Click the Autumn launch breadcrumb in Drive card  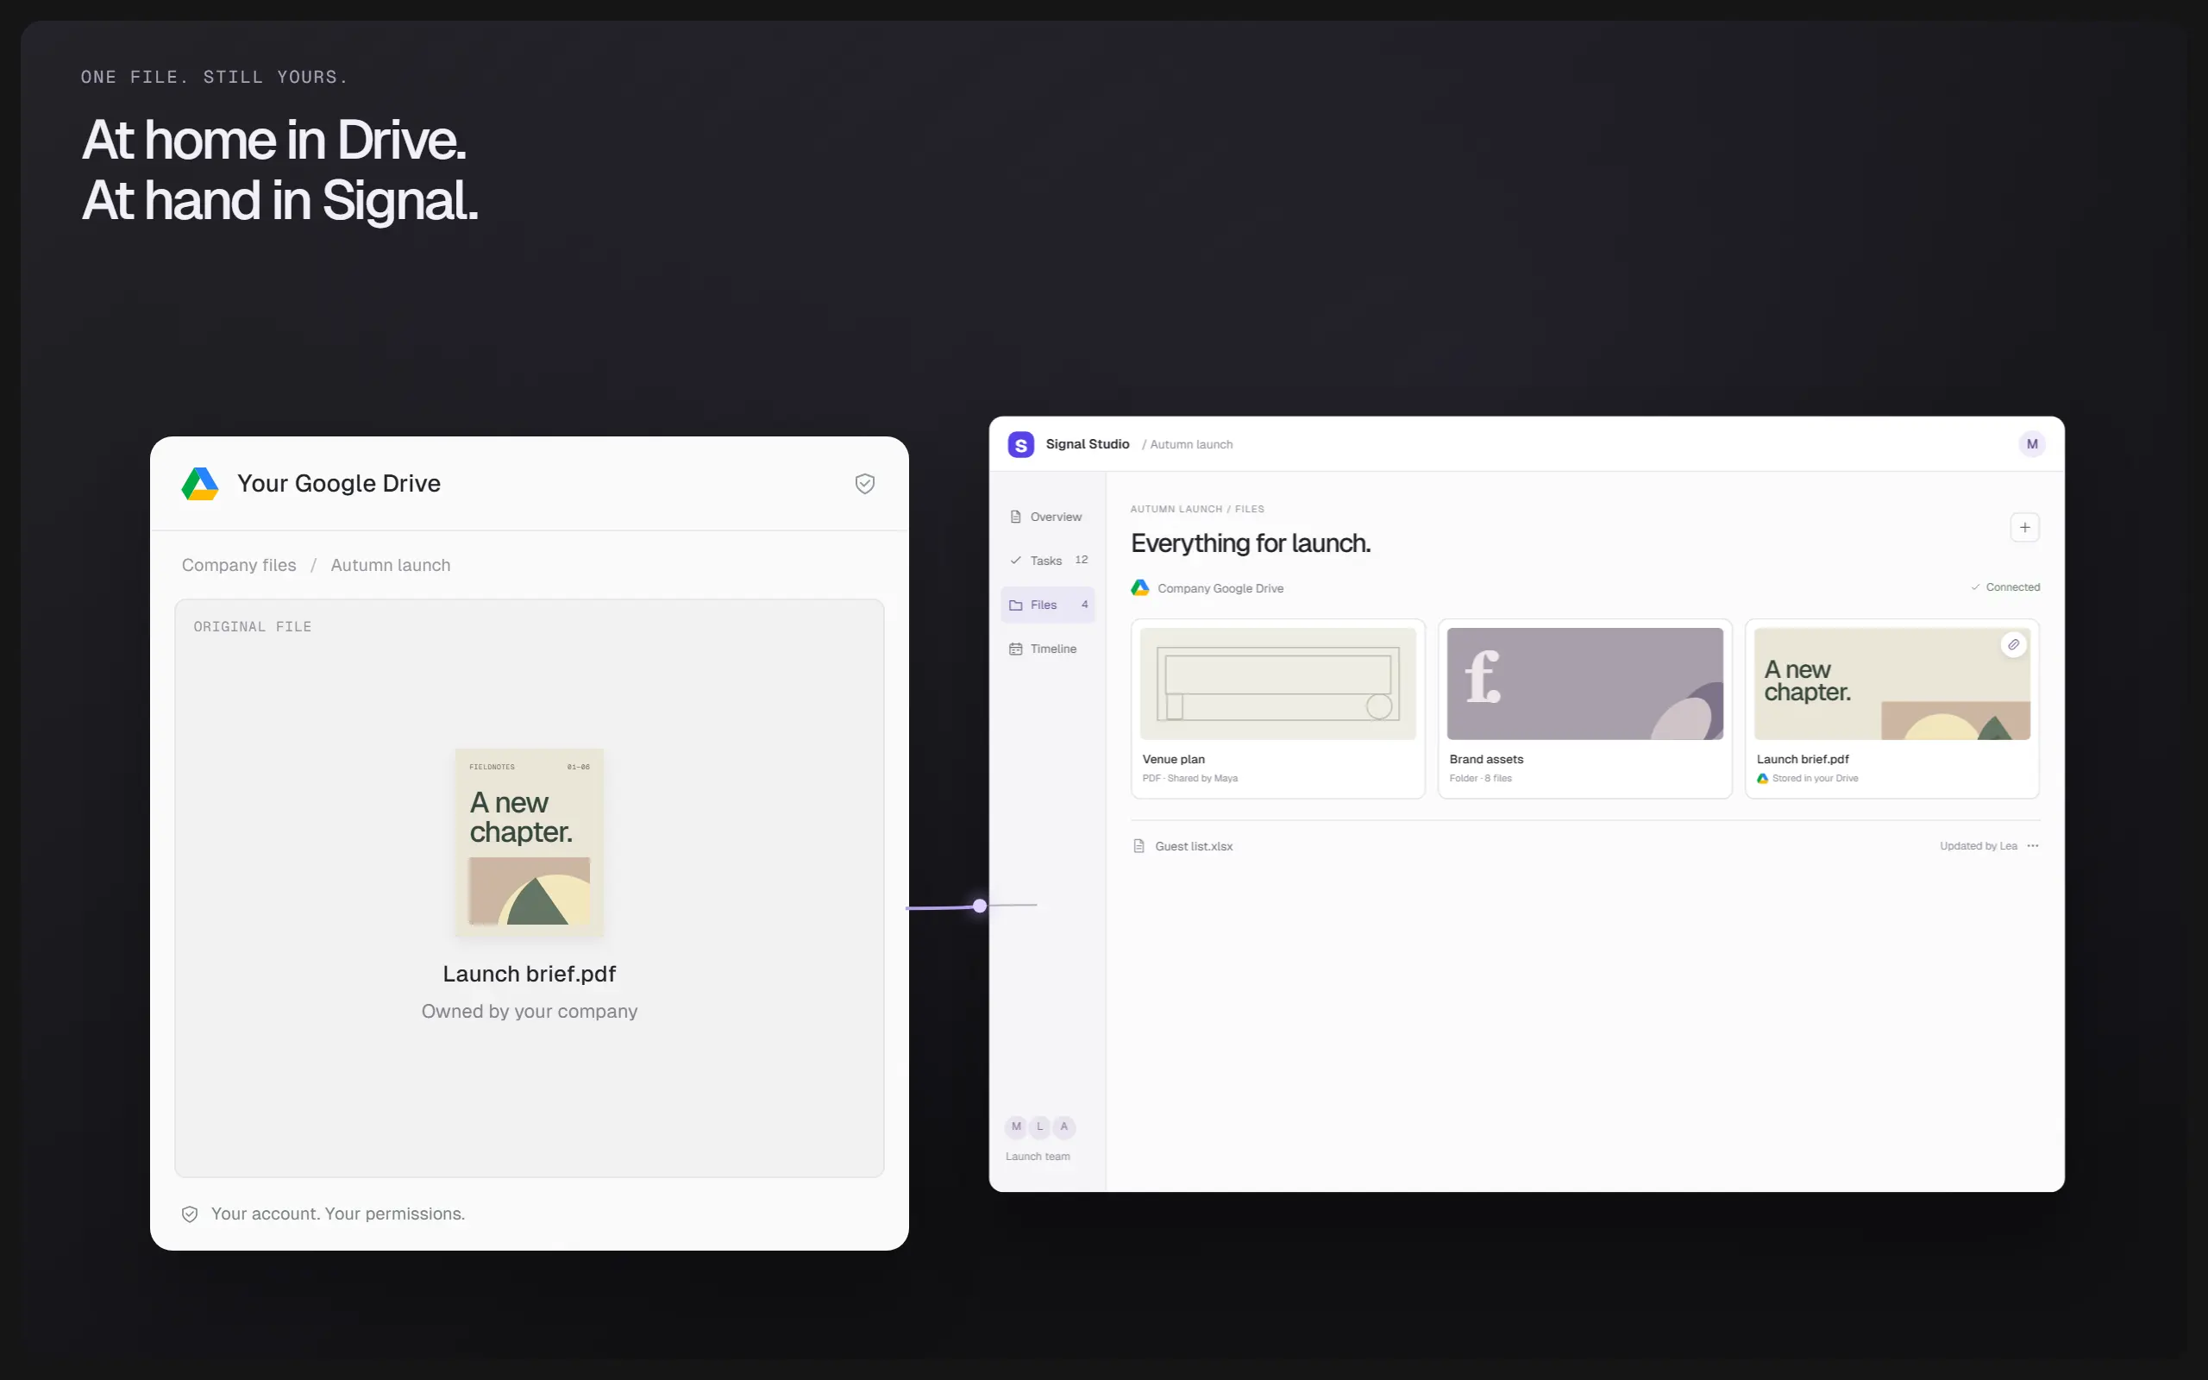tap(391, 565)
